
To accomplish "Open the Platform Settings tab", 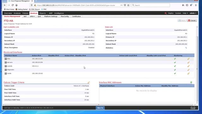I will [51, 16].
